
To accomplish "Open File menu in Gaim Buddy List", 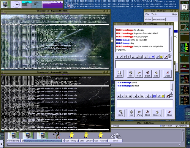I will (x=147, y=14).
